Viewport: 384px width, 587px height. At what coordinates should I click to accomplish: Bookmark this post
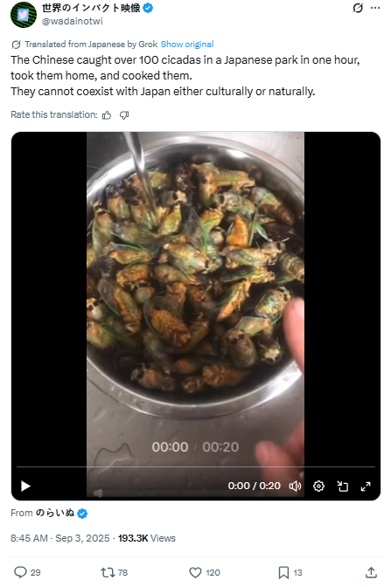pyautogui.click(x=283, y=572)
